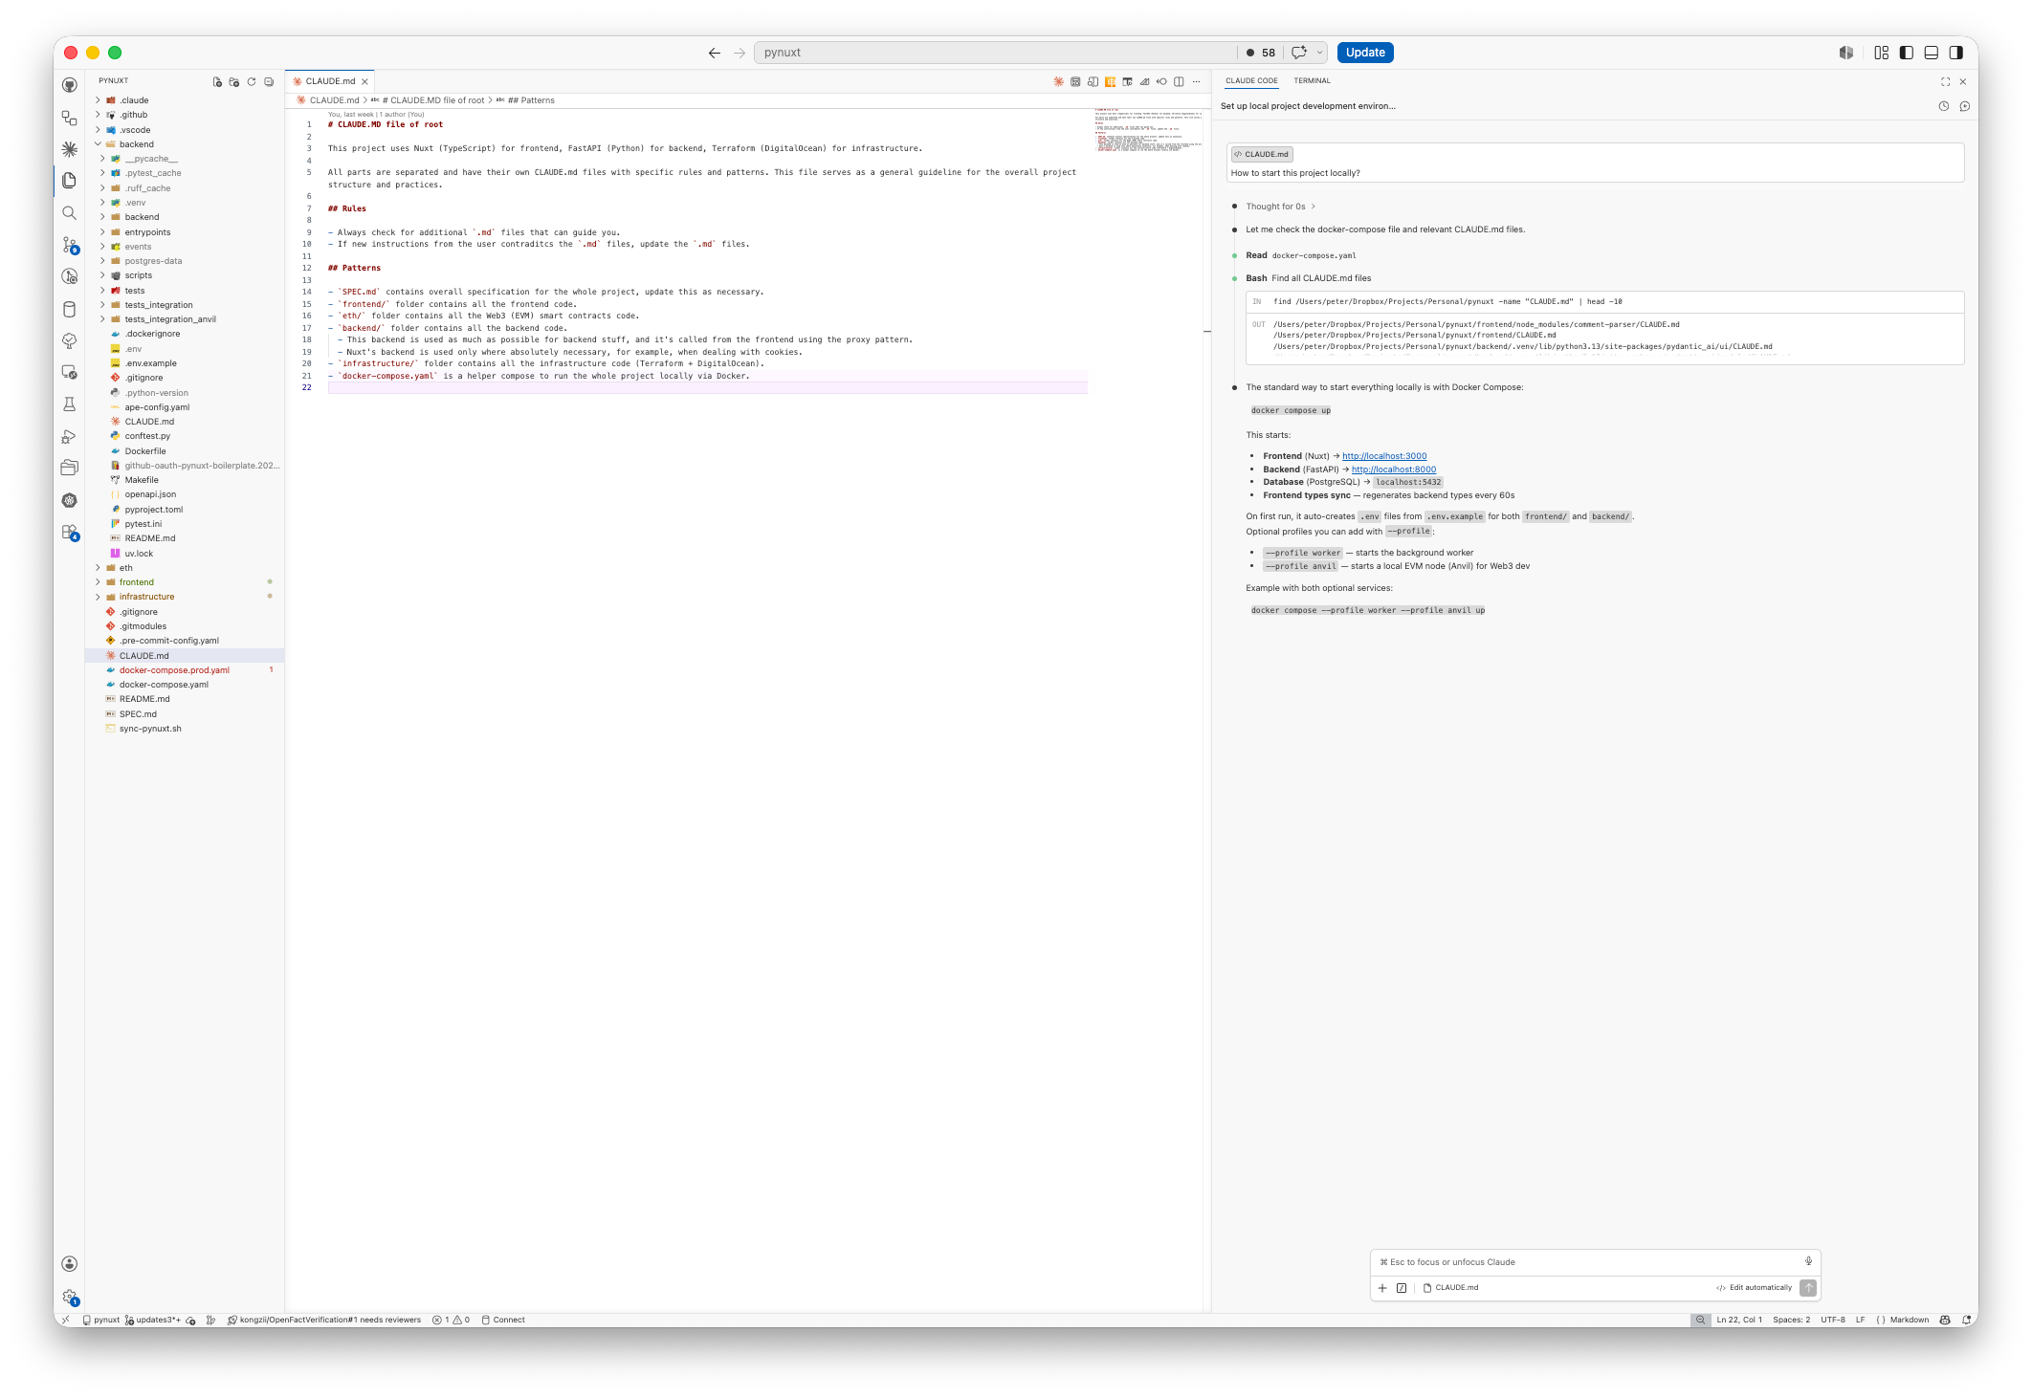Screen dimensions: 2032x1398
Task: Create a new file in Explorer
Action: pyautogui.click(x=217, y=81)
